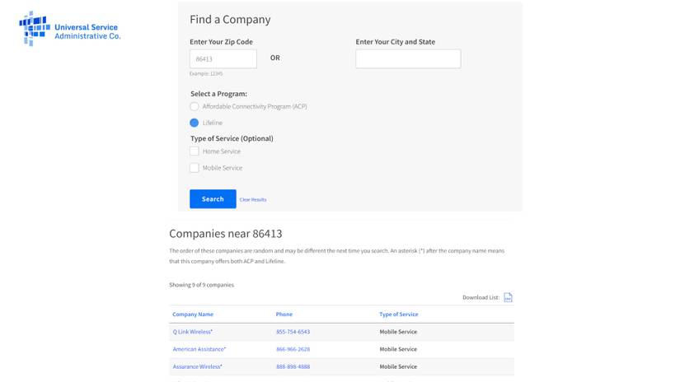680x382 pixels.
Task: Open the Assurance Wireless company link
Action: (197, 366)
